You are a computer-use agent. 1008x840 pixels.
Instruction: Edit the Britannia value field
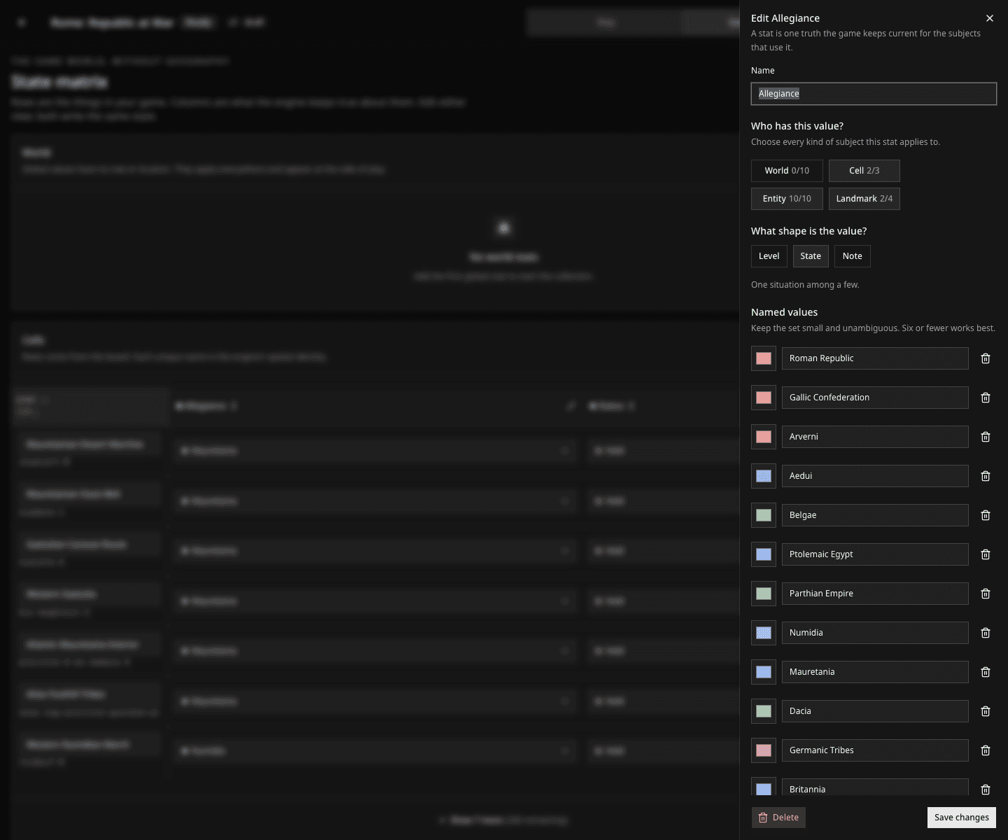pos(875,787)
